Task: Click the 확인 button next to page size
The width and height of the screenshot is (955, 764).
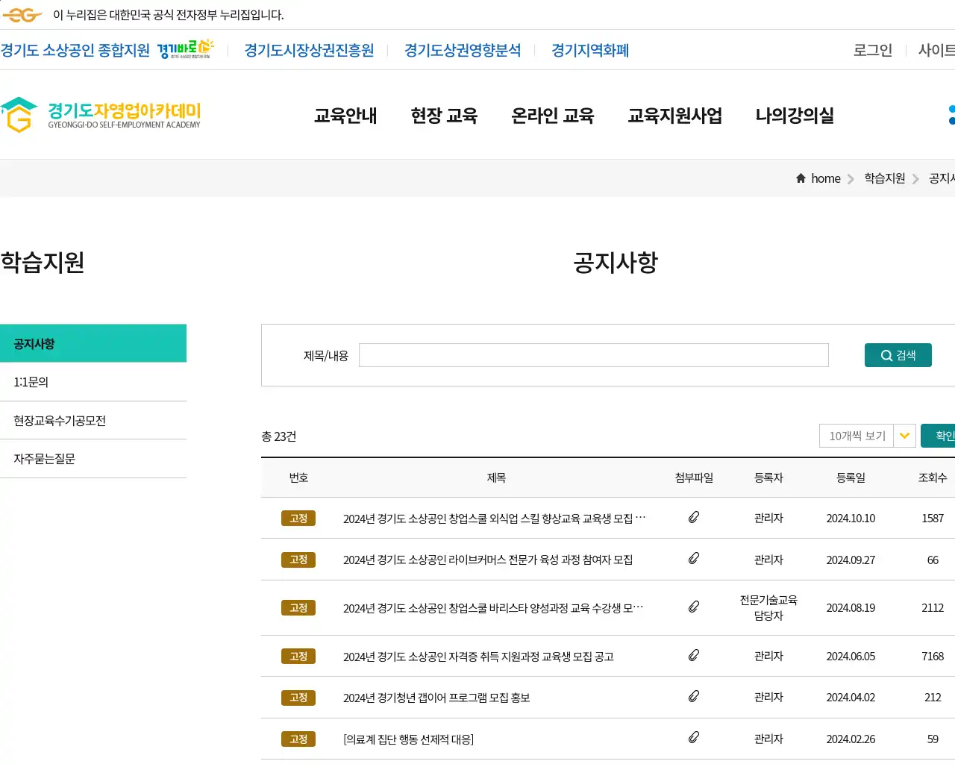Action: coord(939,436)
